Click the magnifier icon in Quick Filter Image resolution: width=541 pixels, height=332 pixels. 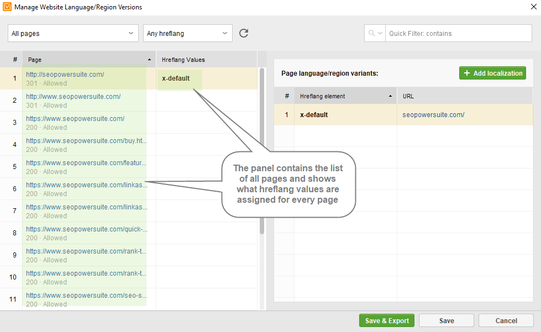point(371,33)
